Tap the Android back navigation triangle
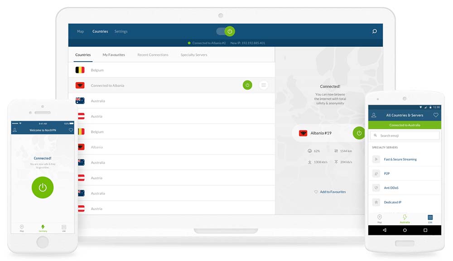This screenshot has width=453, height=261. click(x=384, y=230)
